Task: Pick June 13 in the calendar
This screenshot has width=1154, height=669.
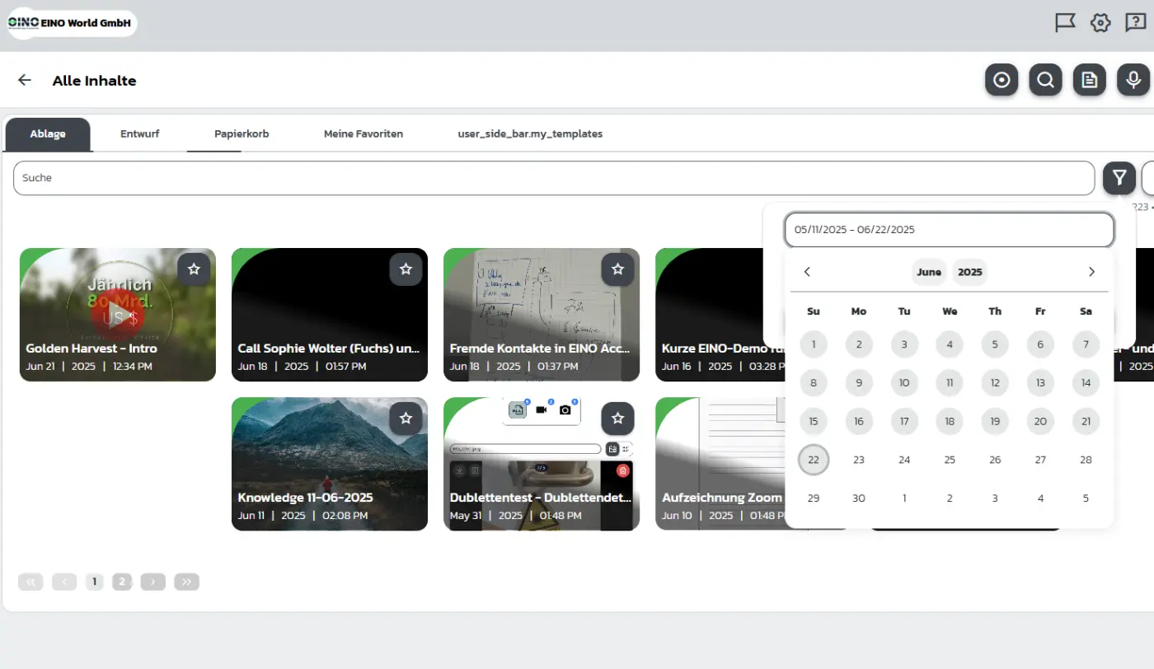Action: [x=1040, y=382]
